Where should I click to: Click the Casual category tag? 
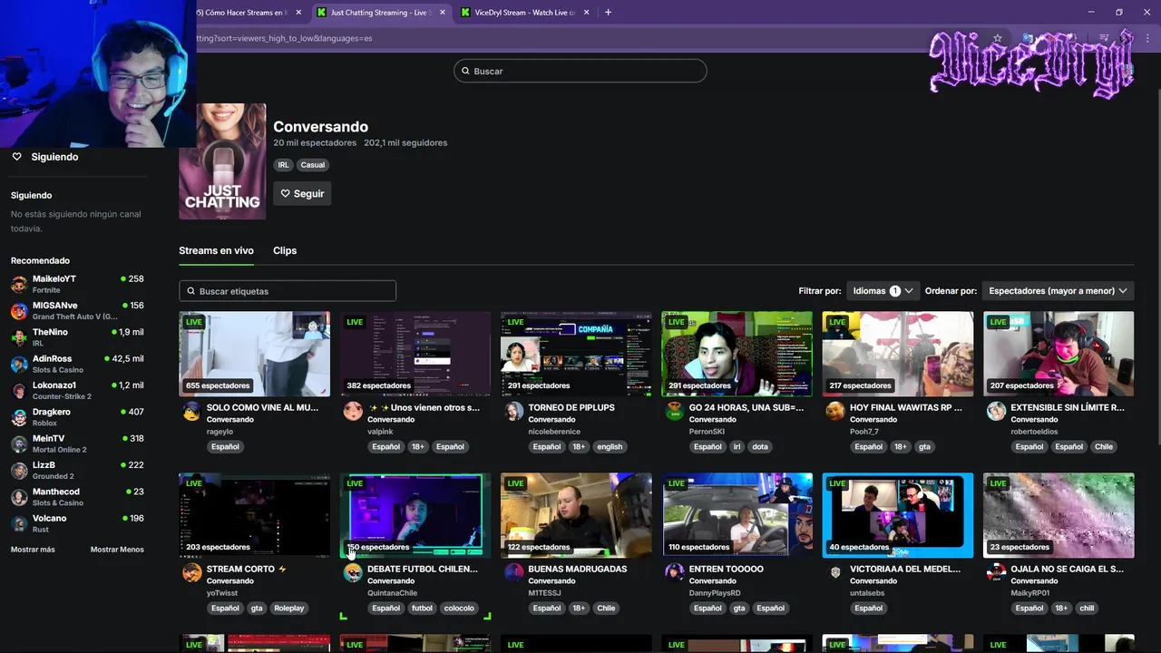[x=313, y=165]
